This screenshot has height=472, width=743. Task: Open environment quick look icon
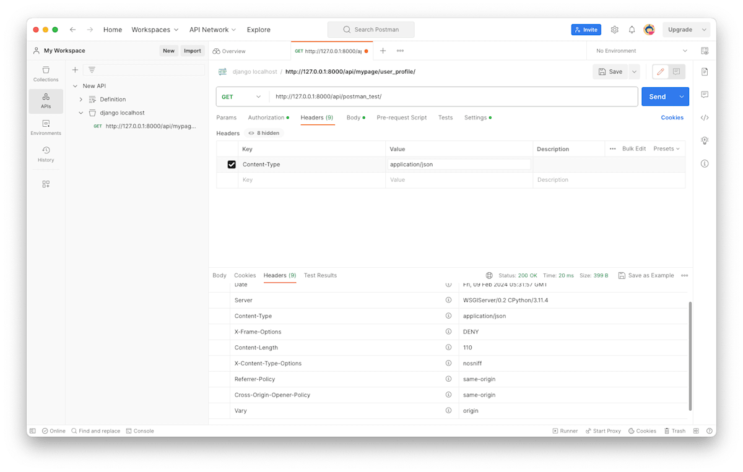click(x=705, y=51)
